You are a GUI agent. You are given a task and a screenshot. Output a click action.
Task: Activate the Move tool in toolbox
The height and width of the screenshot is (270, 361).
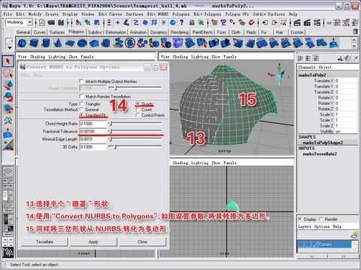pyautogui.click(x=8, y=85)
